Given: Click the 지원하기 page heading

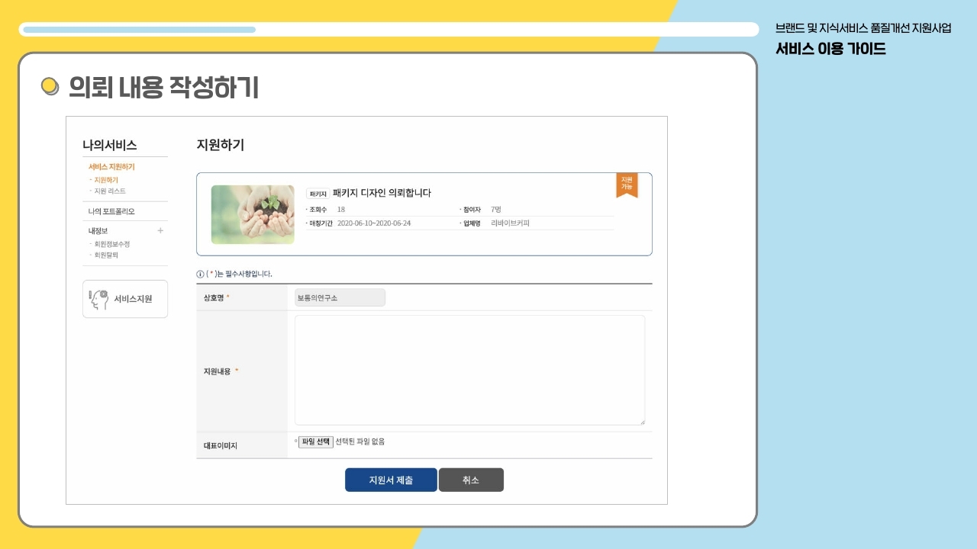Looking at the screenshot, I should pos(221,145).
